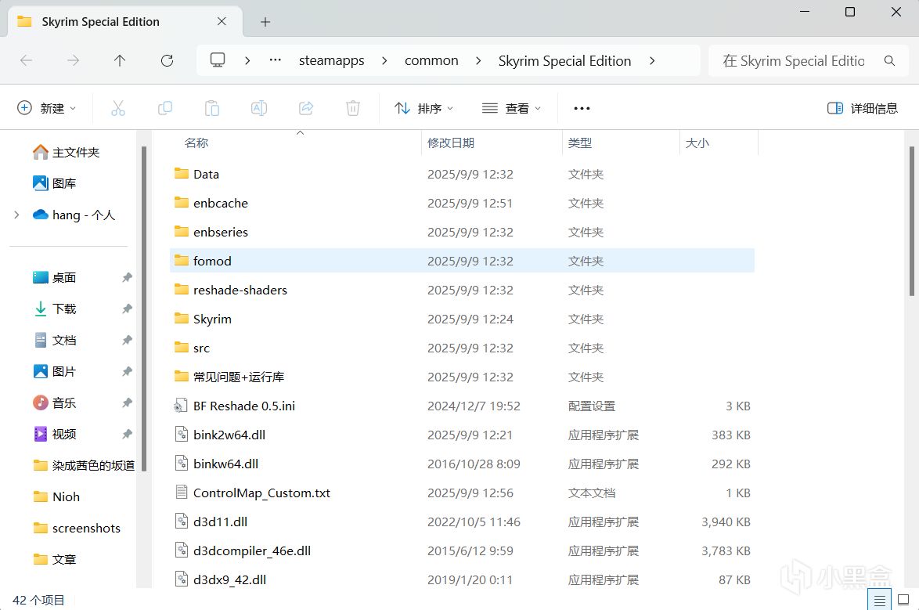919x610 pixels.
Task: Click the Cut scissors icon
Action: pos(117,108)
